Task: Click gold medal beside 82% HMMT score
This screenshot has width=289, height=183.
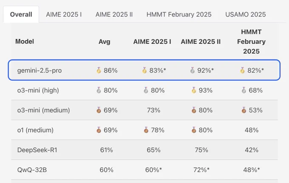Action: 242,70
